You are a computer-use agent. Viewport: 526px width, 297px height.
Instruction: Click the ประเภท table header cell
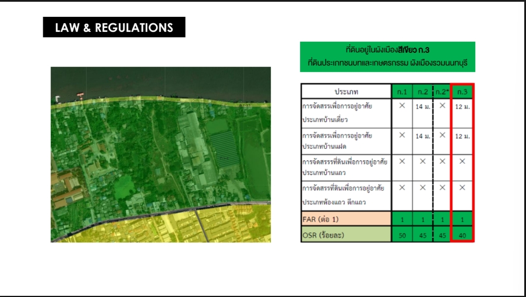point(346,92)
